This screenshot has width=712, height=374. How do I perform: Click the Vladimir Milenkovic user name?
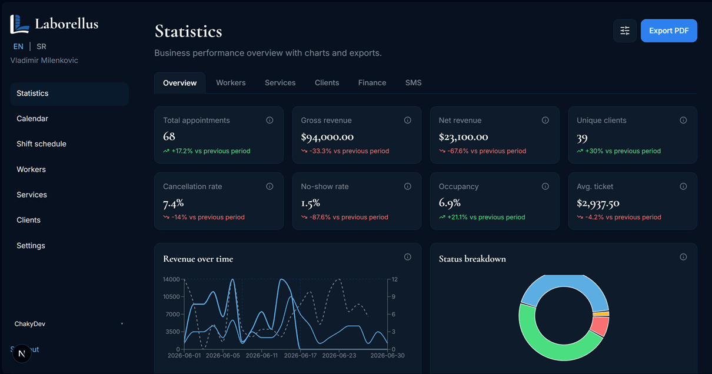tap(44, 61)
